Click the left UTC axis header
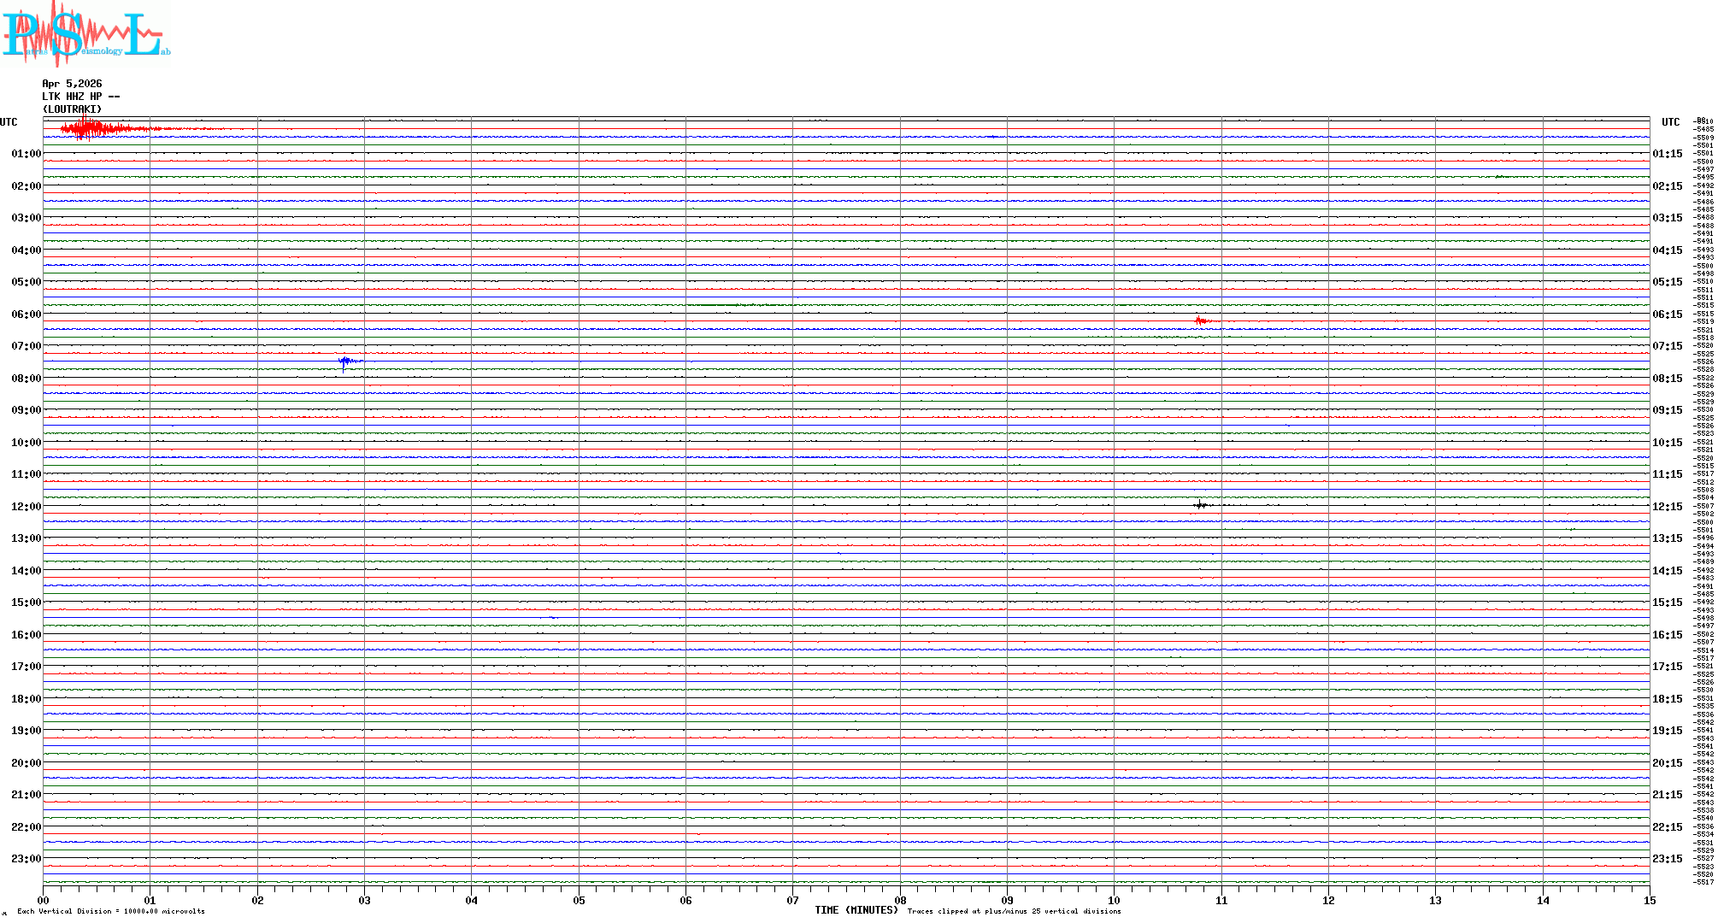1718x923 pixels. (9, 122)
